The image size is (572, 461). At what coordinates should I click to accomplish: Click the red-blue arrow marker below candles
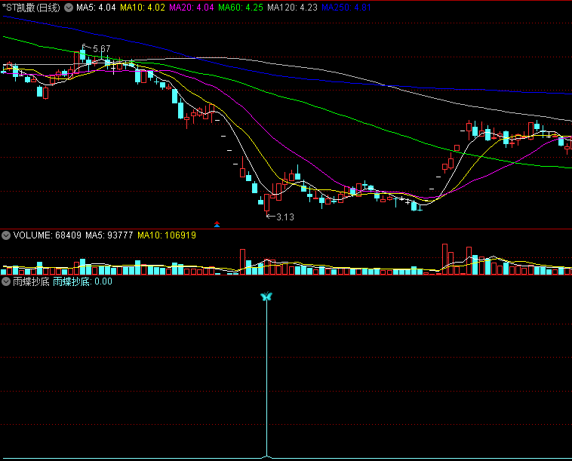pyautogui.click(x=217, y=224)
